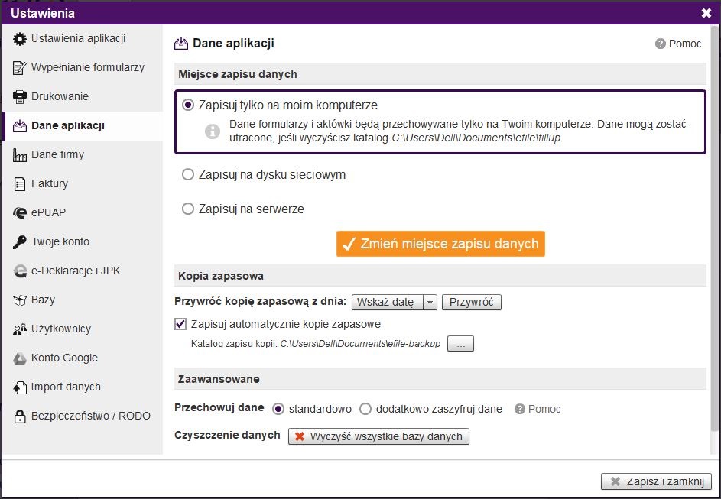Click the question mark icon beside Przechowuj dane Pomoc
This screenshot has width=721, height=499.
pyautogui.click(x=520, y=409)
